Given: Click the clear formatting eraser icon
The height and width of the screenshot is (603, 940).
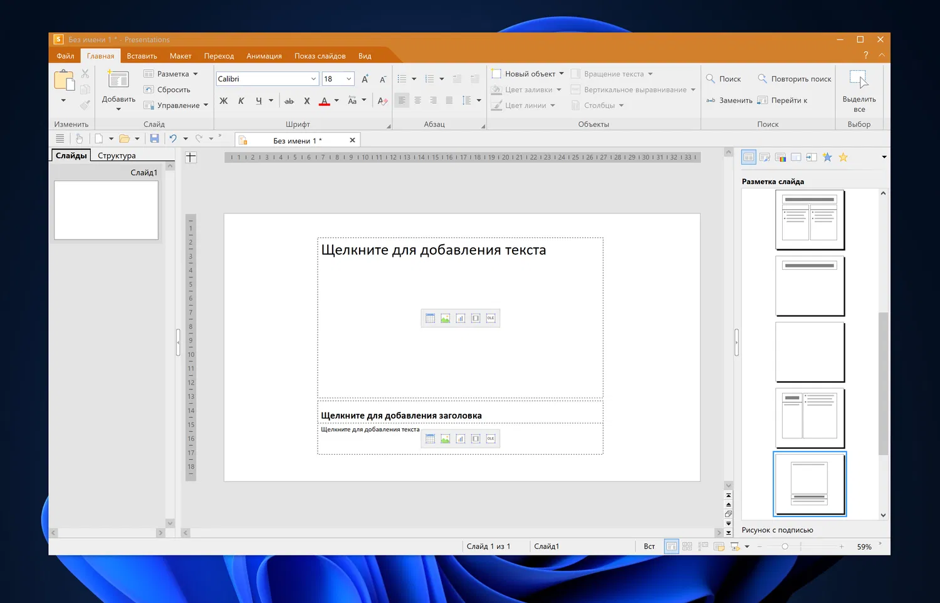Looking at the screenshot, I should pos(382,101).
